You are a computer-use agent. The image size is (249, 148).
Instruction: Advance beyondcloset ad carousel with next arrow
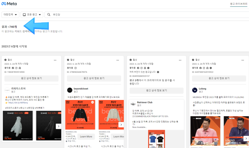point(121,125)
